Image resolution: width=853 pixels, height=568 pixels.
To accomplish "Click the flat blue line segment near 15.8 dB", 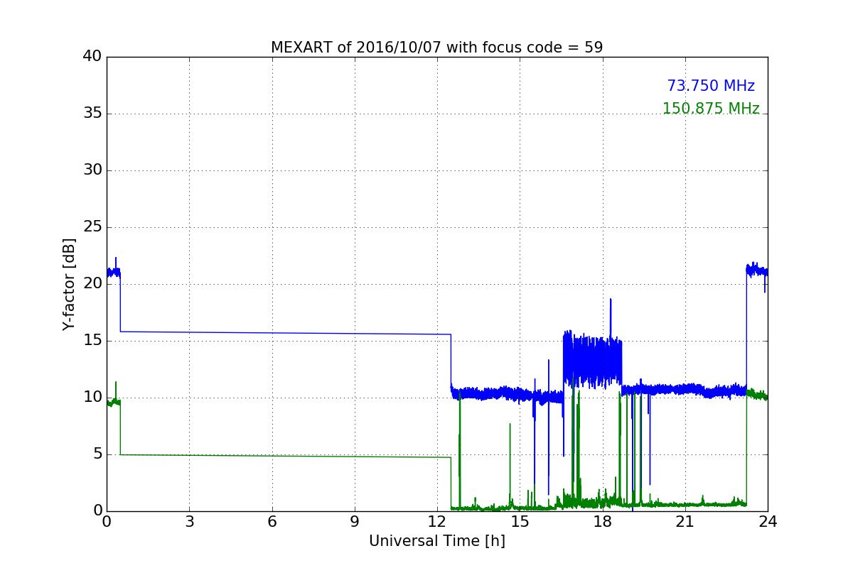I will click(x=285, y=333).
